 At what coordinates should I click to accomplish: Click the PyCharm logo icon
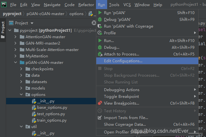pyautogui.click(x=4, y=4)
